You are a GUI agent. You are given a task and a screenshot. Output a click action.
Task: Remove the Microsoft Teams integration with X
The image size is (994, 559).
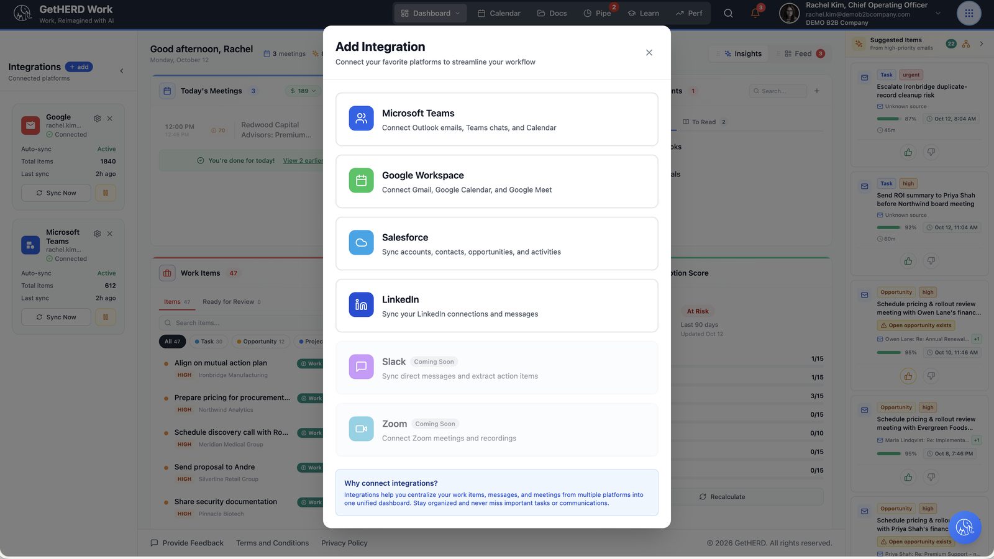(110, 234)
